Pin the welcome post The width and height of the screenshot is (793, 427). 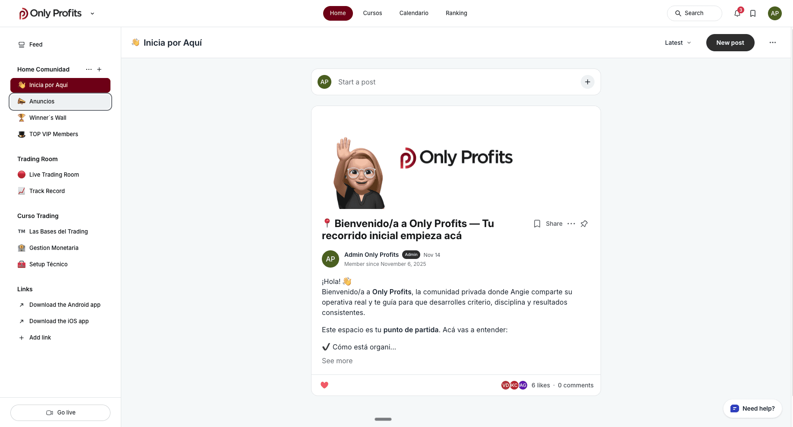[x=584, y=224]
